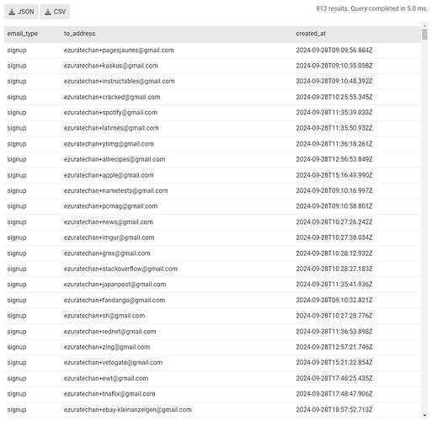
Task: Select ezuratechan+rednet@gmail.com cell
Action: pos(109,332)
